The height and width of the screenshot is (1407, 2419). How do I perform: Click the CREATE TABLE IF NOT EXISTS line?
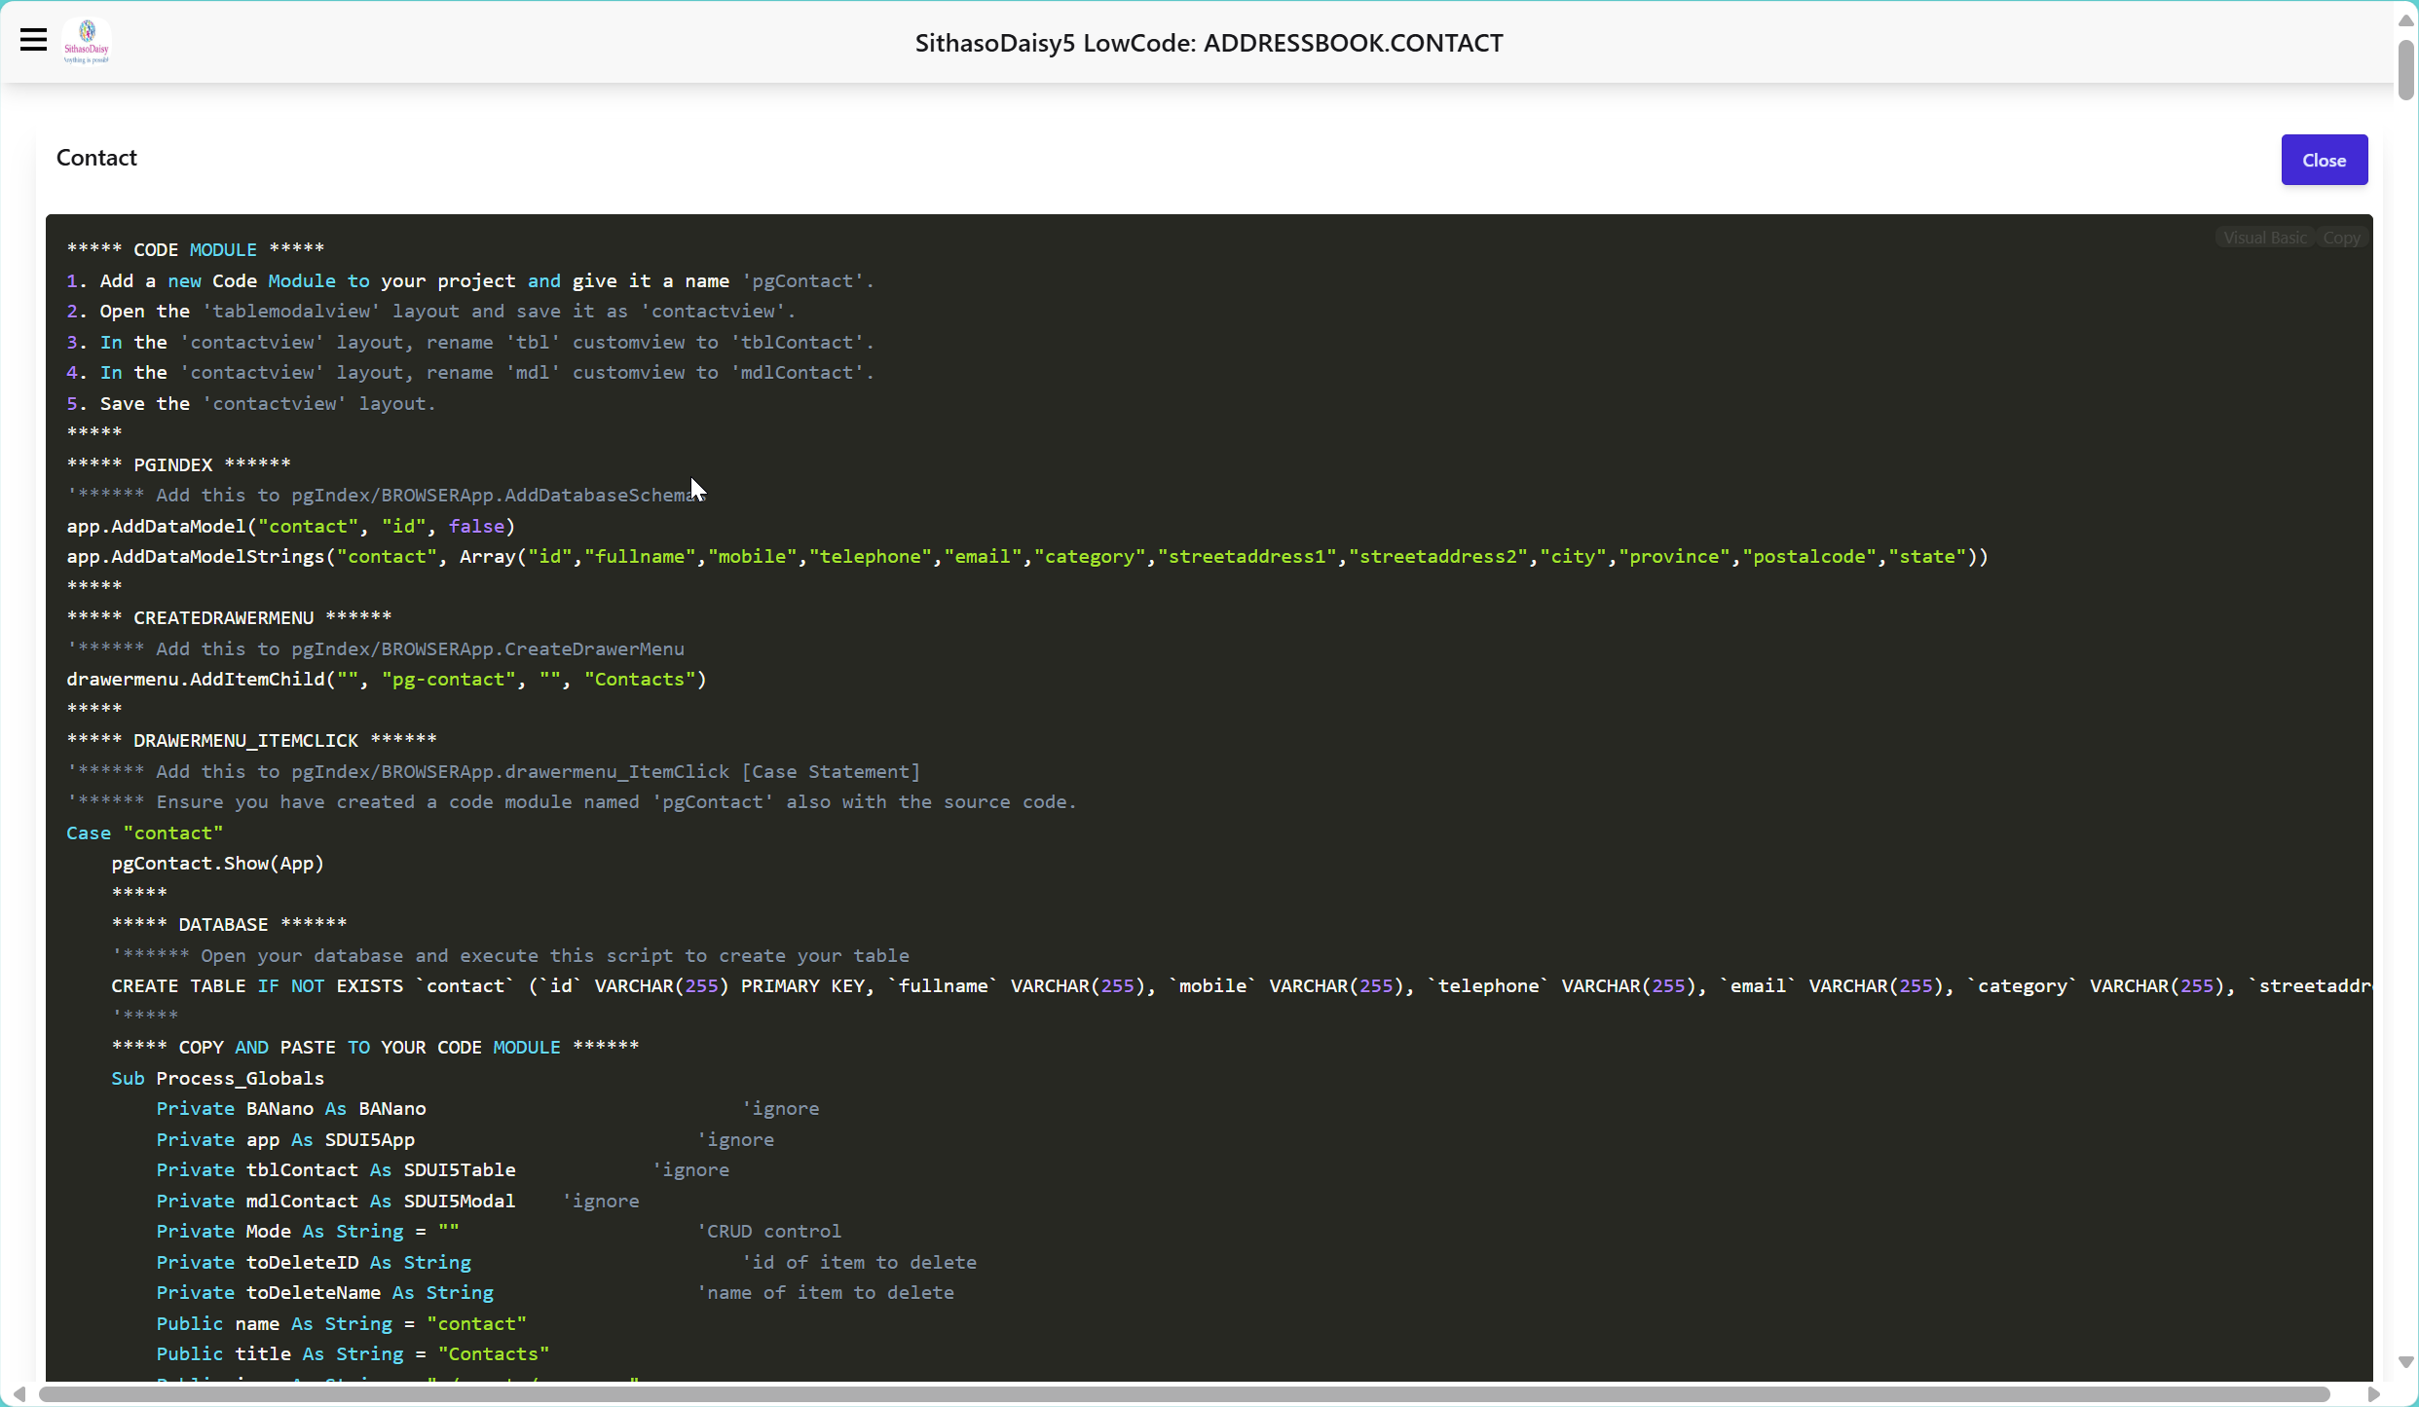click(x=1242, y=985)
